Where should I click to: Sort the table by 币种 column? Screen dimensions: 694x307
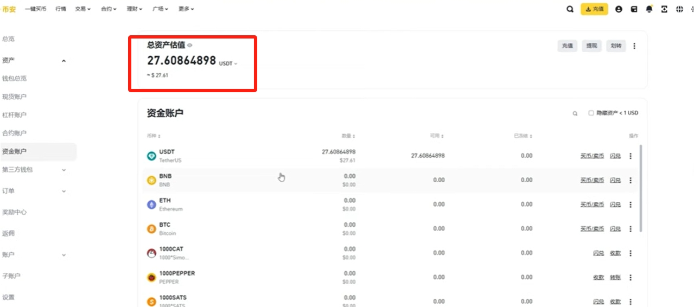point(154,136)
